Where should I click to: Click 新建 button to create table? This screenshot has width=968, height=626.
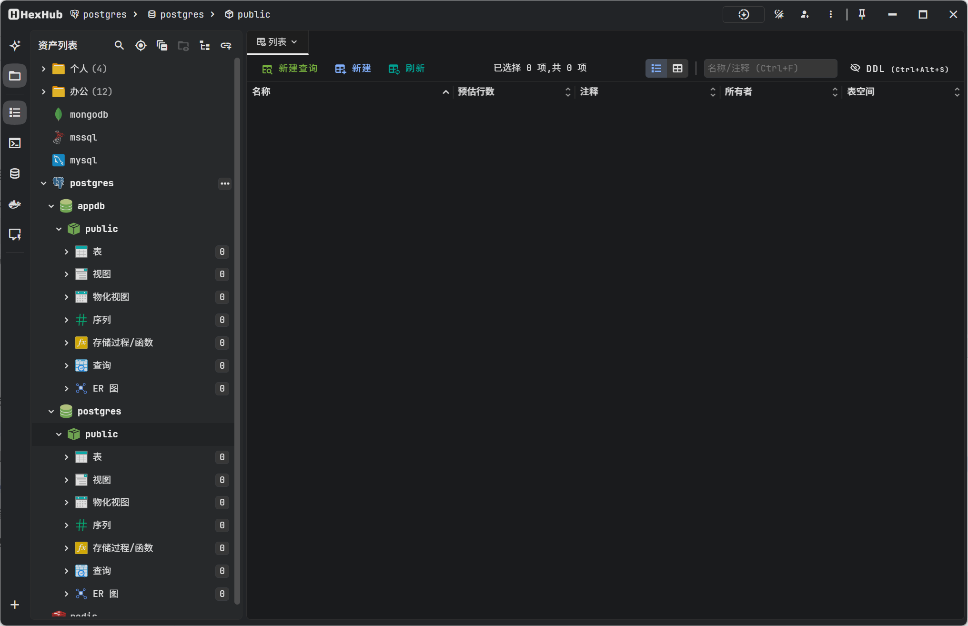click(x=353, y=68)
